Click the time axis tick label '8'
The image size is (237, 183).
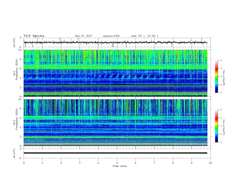[173, 163]
